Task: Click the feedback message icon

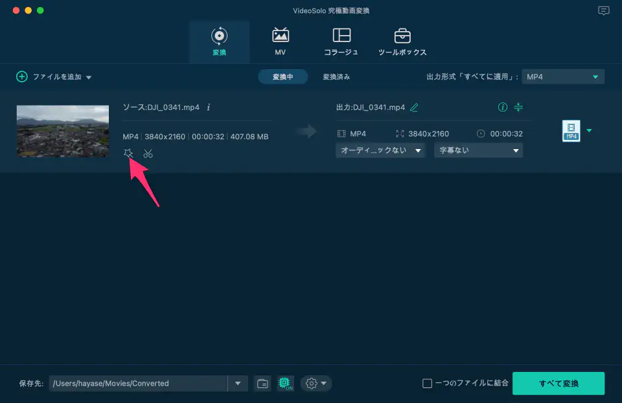Action: click(604, 10)
